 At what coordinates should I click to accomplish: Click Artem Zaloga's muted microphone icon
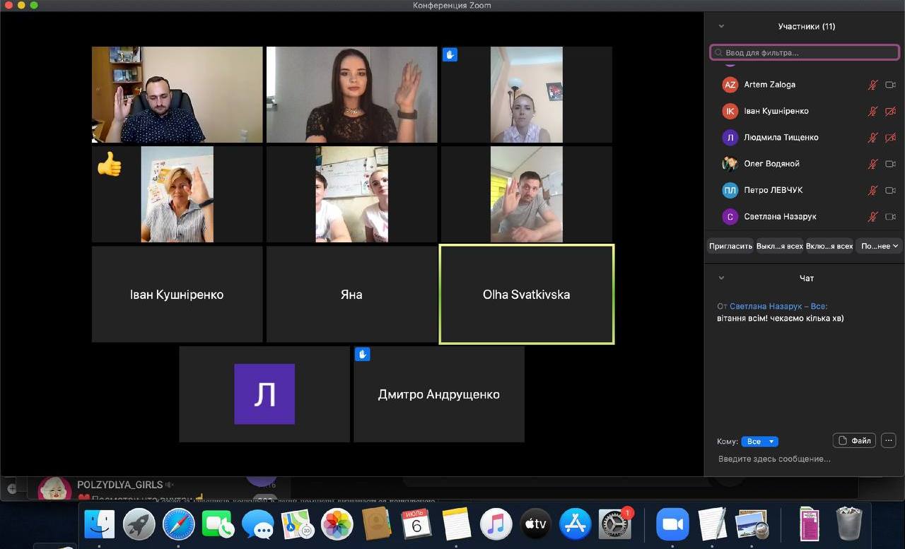(x=873, y=85)
